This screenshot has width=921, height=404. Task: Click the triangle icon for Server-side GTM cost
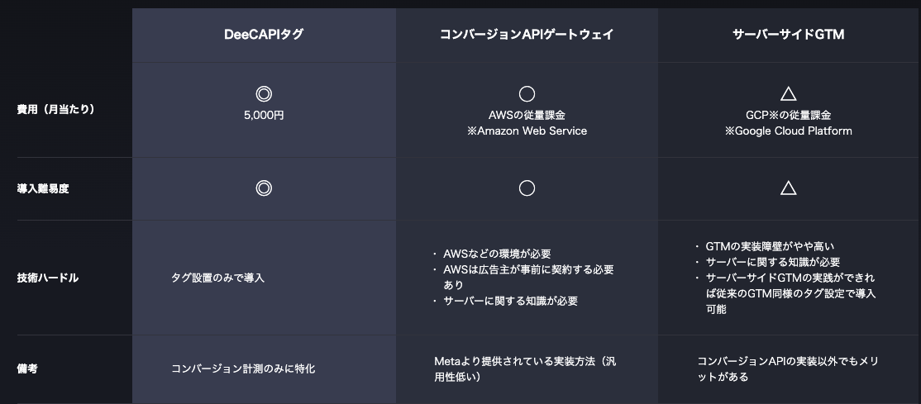pyautogui.click(x=788, y=94)
